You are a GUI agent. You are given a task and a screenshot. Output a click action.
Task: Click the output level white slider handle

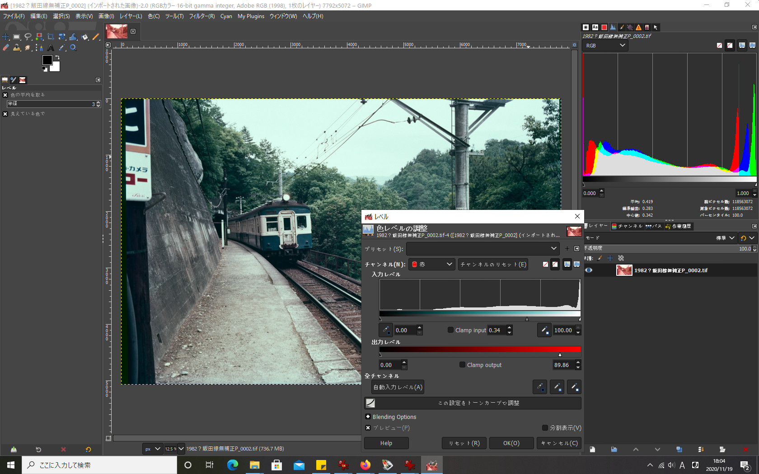(560, 355)
